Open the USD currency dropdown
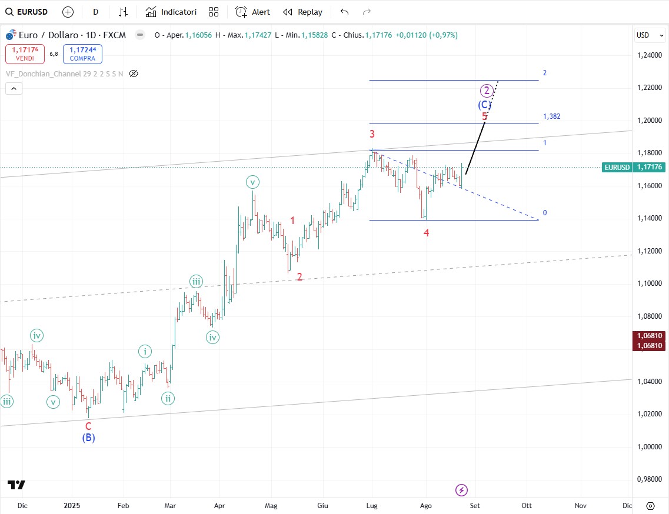669x514 pixels. point(650,35)
